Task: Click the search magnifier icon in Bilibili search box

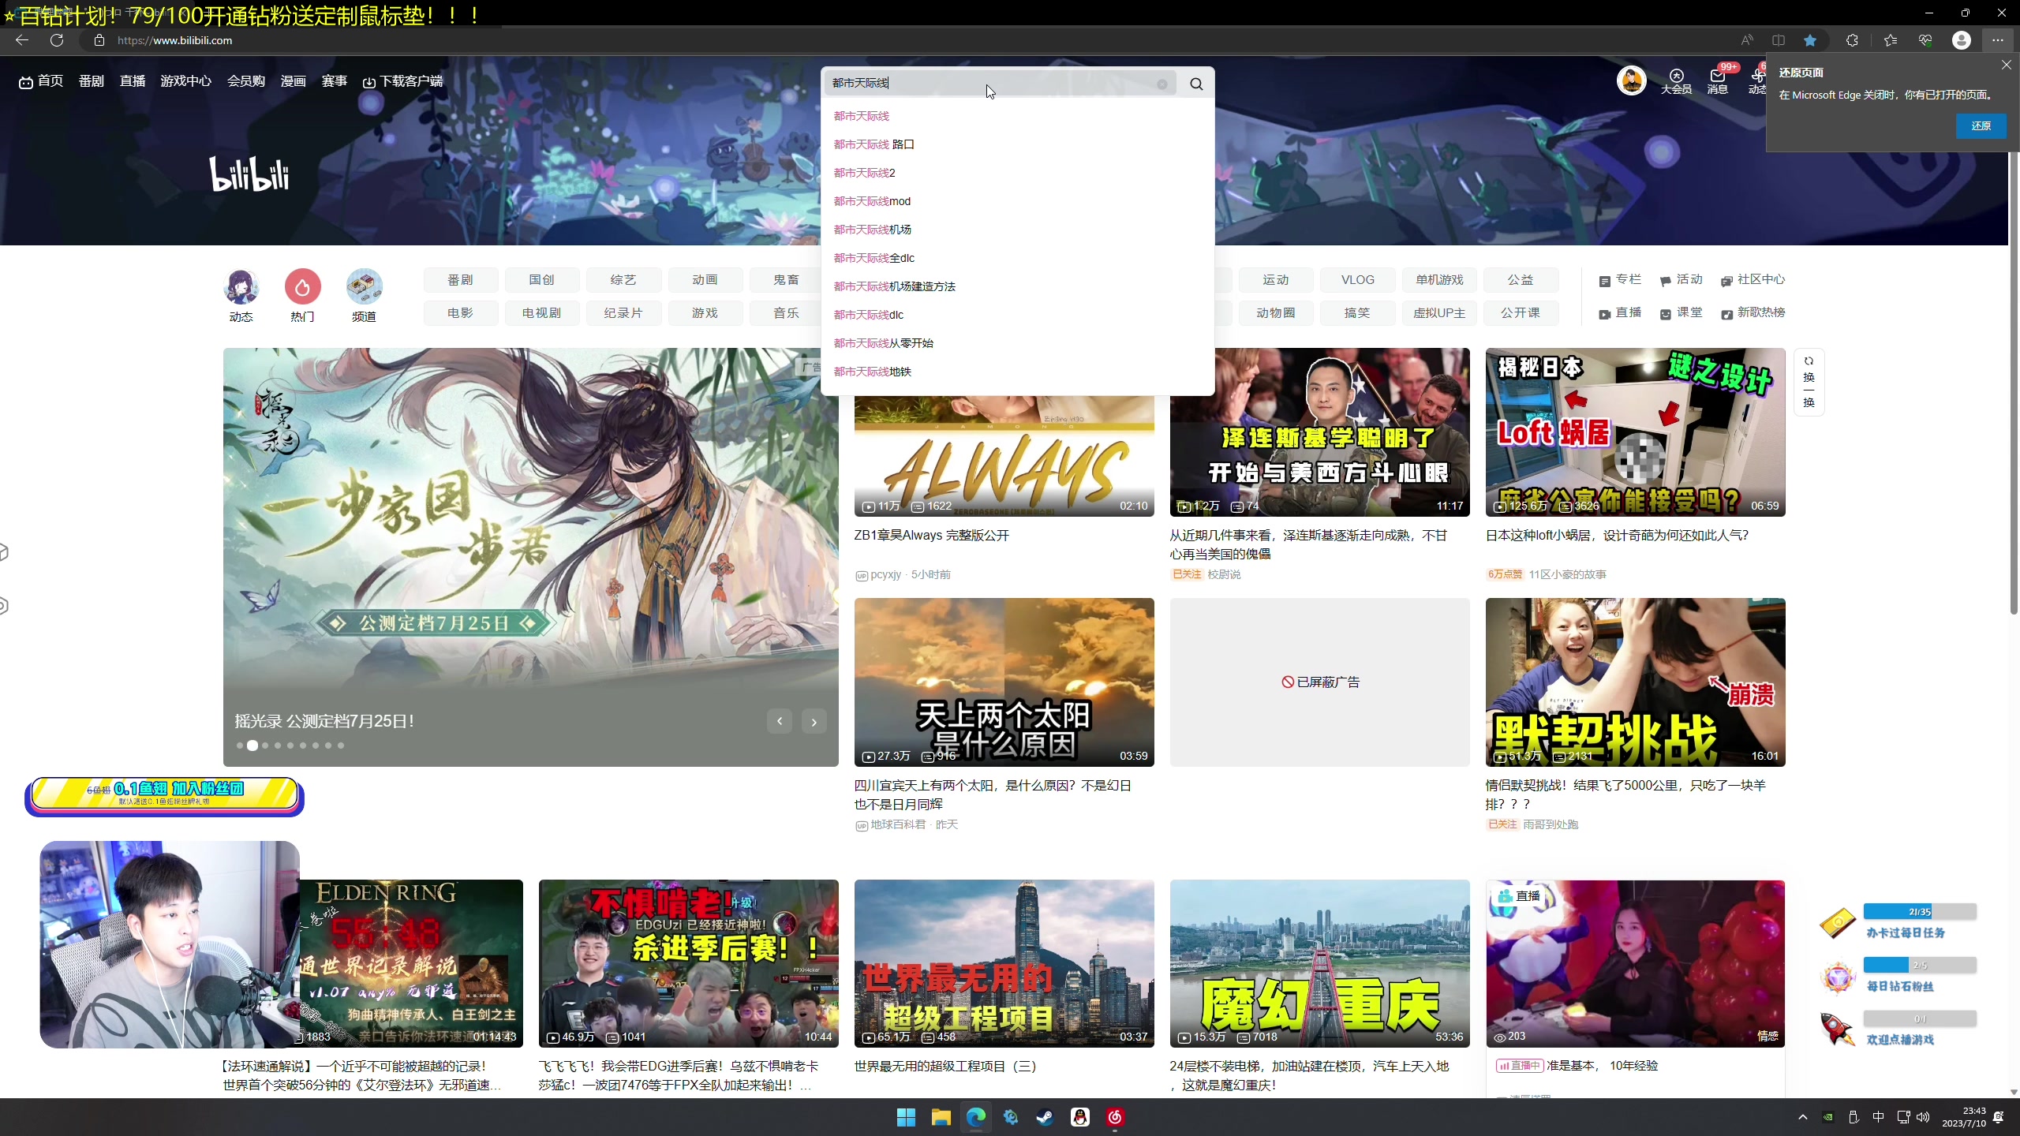Action: 1196,84
